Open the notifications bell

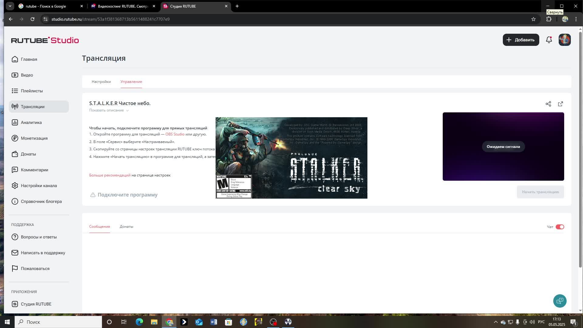tap(549, 39)
